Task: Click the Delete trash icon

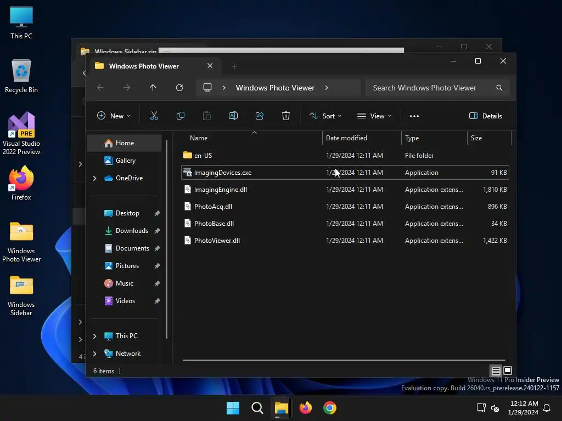Action: (285, 116)
